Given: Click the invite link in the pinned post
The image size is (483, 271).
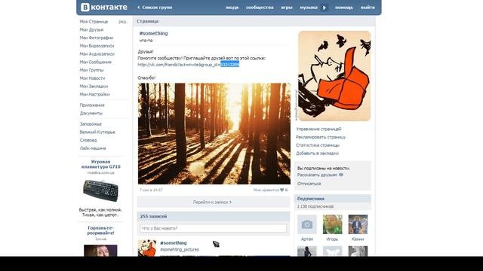Looking at the screenshot, I should click(x=188, y=65).
